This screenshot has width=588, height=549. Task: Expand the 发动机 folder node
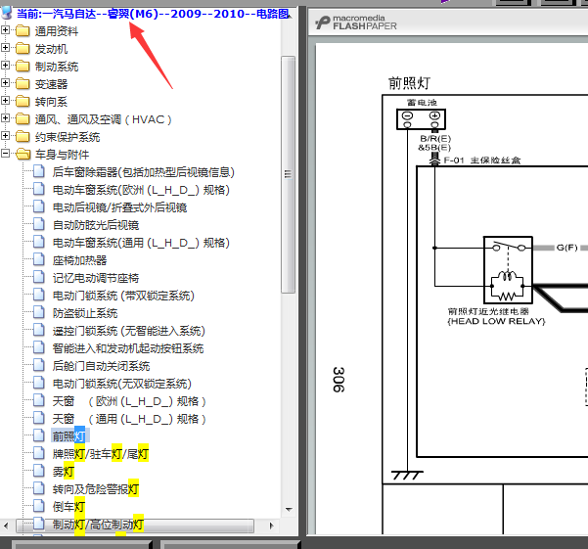[5, 47]
